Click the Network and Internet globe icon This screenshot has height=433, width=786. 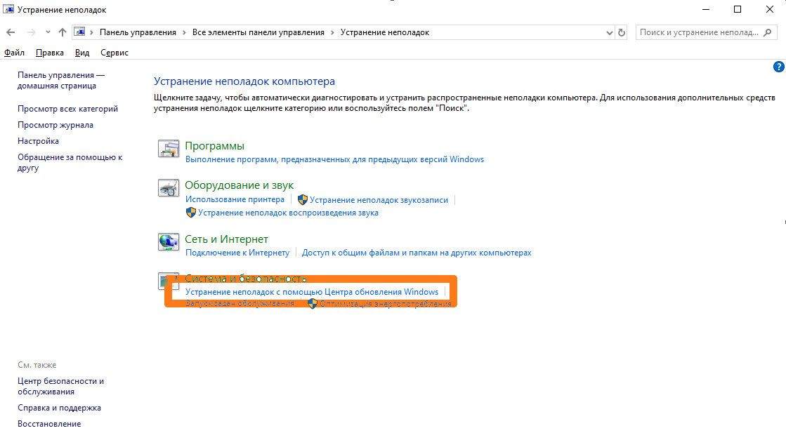pyautogui.click(x=169, y=242)
